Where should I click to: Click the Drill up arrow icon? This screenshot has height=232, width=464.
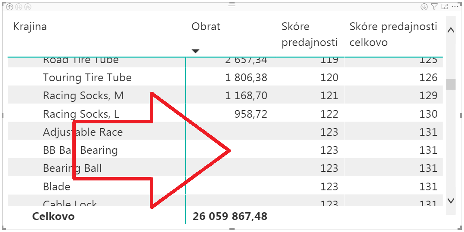click(10, 7)
